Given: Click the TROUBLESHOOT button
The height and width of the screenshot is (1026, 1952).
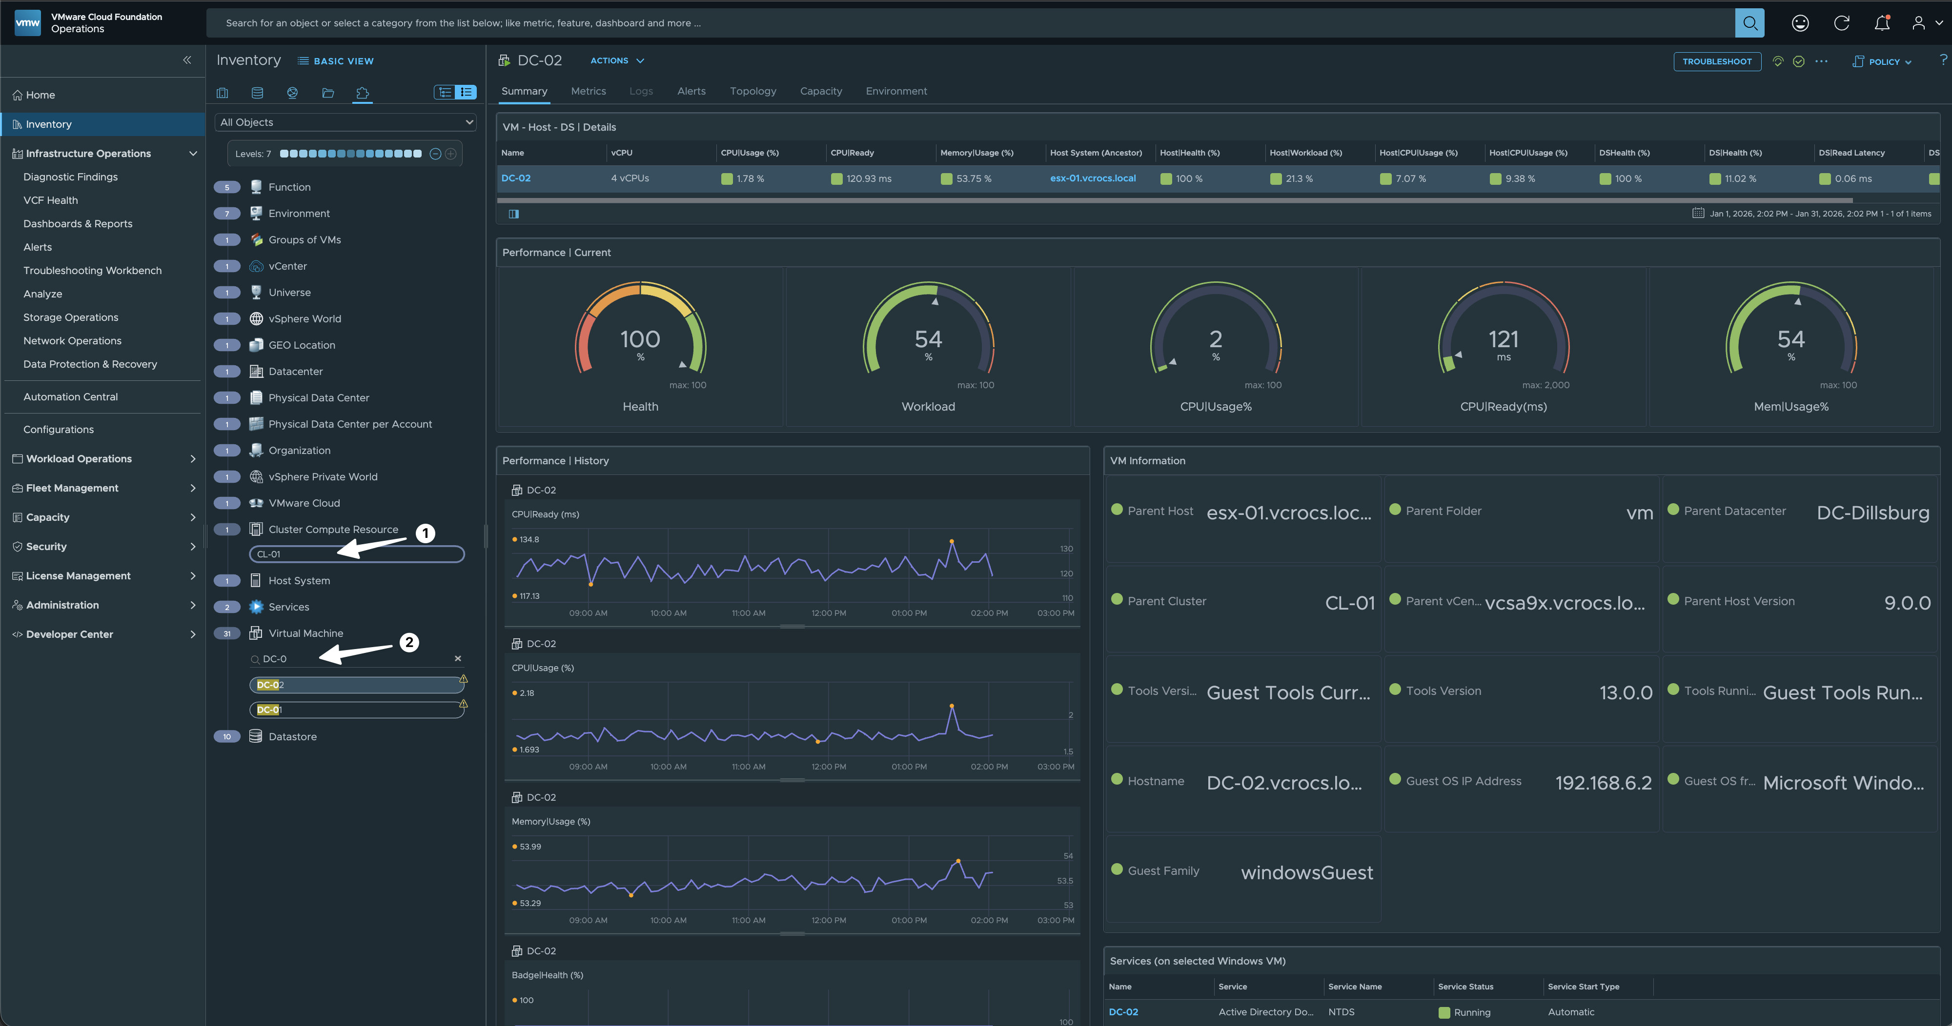Looking at the screenshot, I should [1716, 62].
